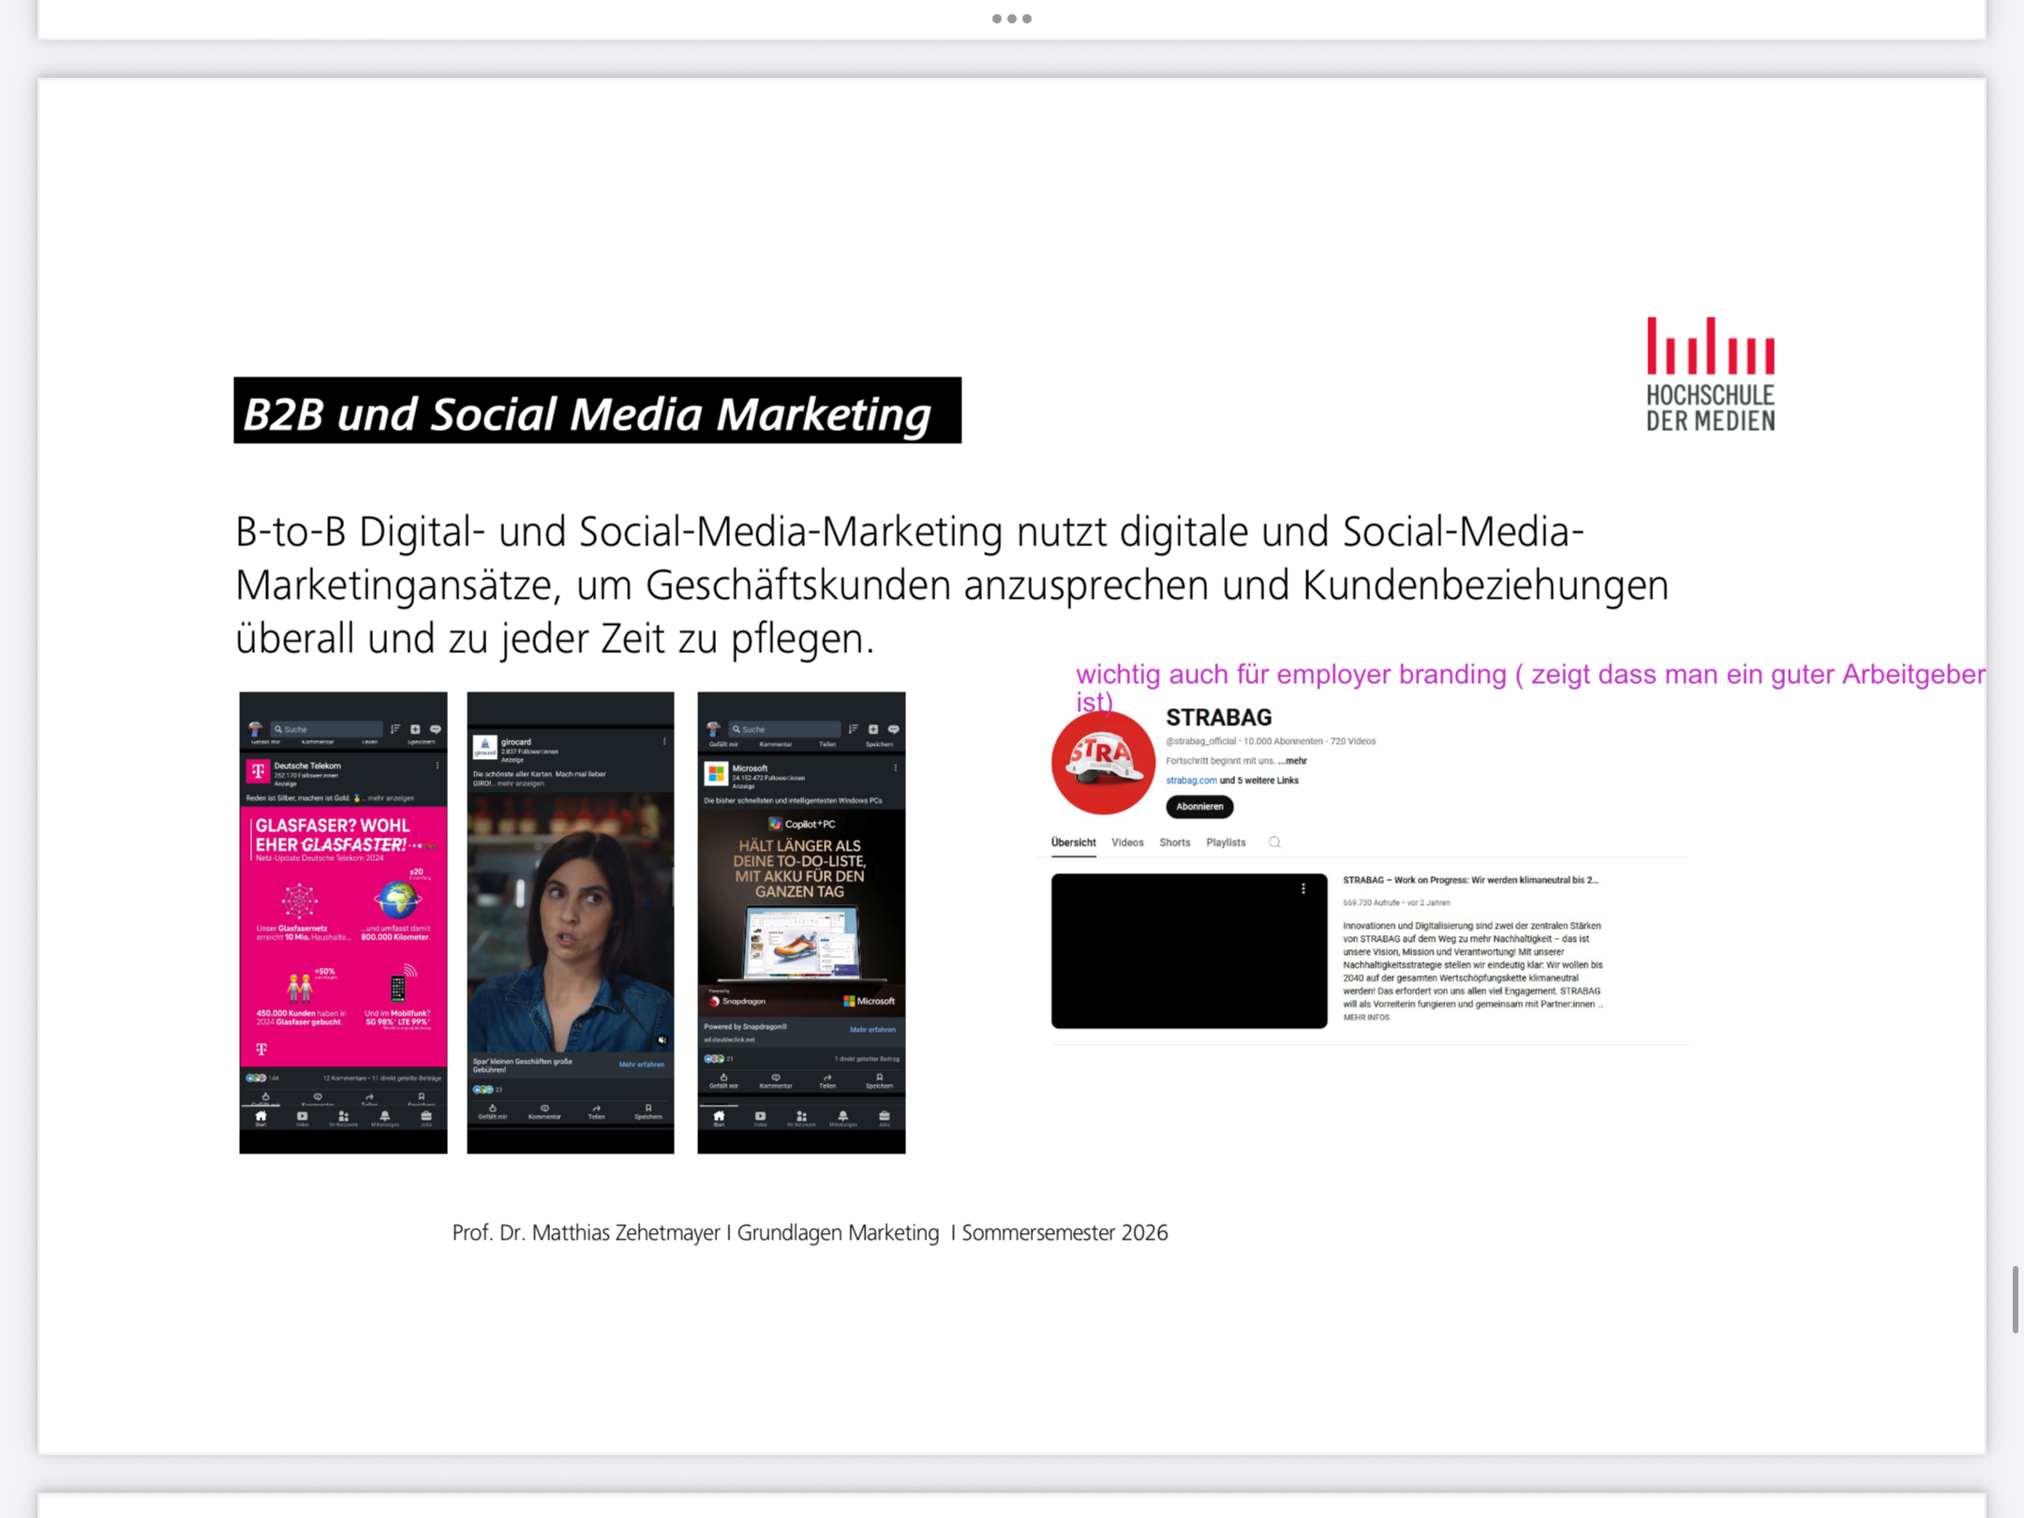Click the girocard video of the woman
This screenshot has width=2024, height=1518.
570,922
